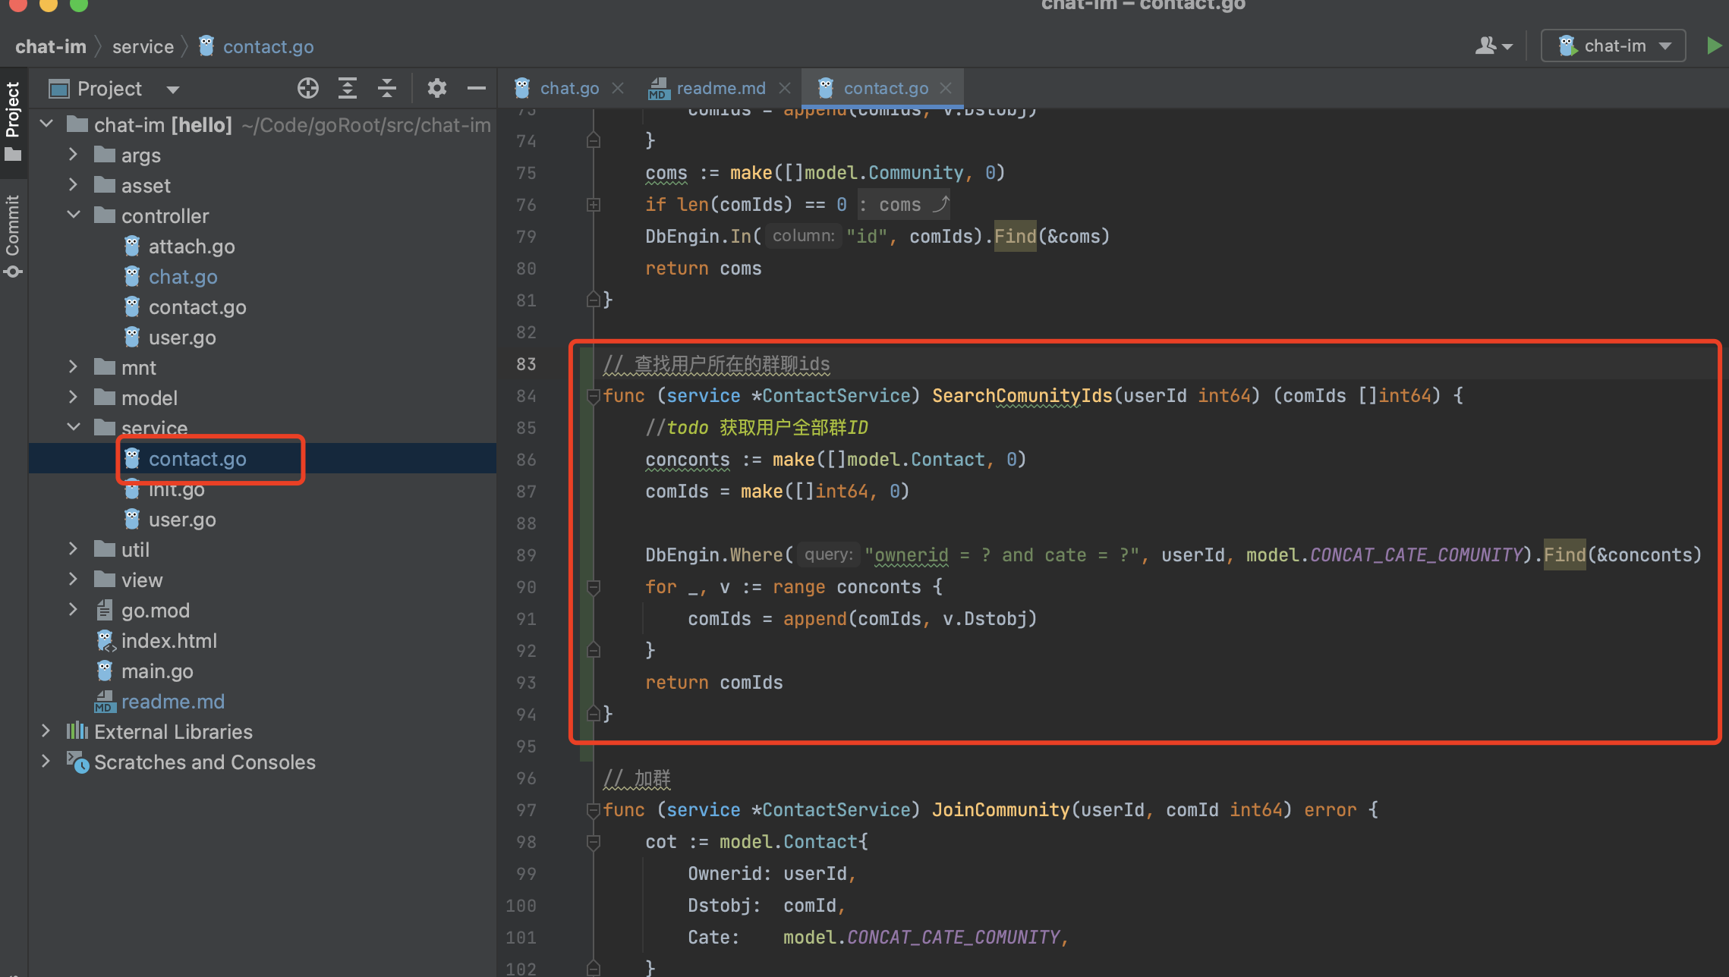Open user.go under the controller folder
Screen dimensions: 1729x977
[x=182, y=338]
